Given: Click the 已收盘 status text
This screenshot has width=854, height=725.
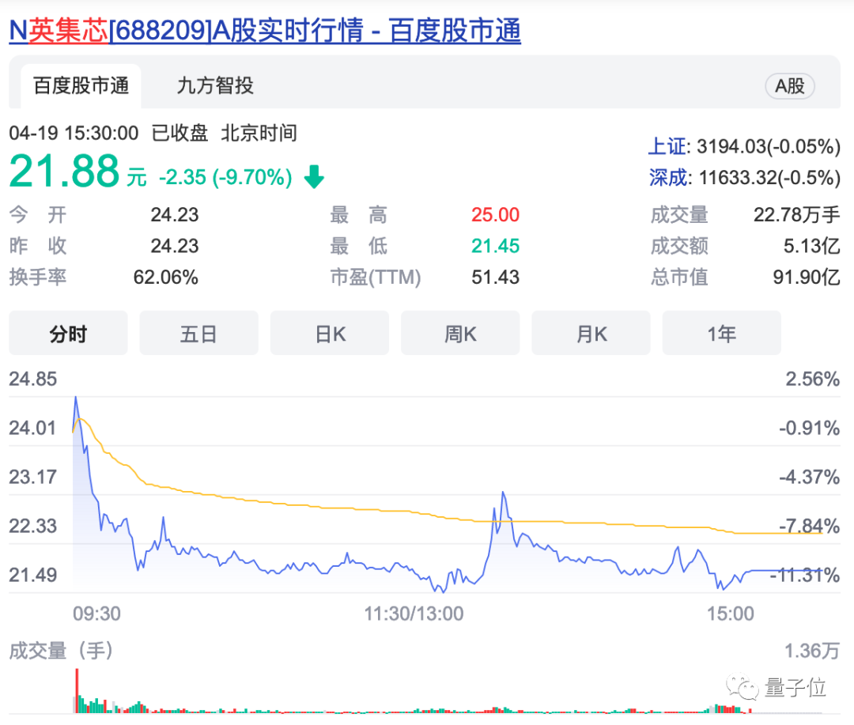Looking at the screenshot, I should (179, 133).
